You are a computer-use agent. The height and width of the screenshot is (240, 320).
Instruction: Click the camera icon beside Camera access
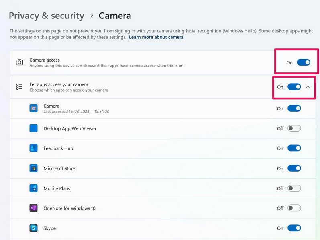19,62
